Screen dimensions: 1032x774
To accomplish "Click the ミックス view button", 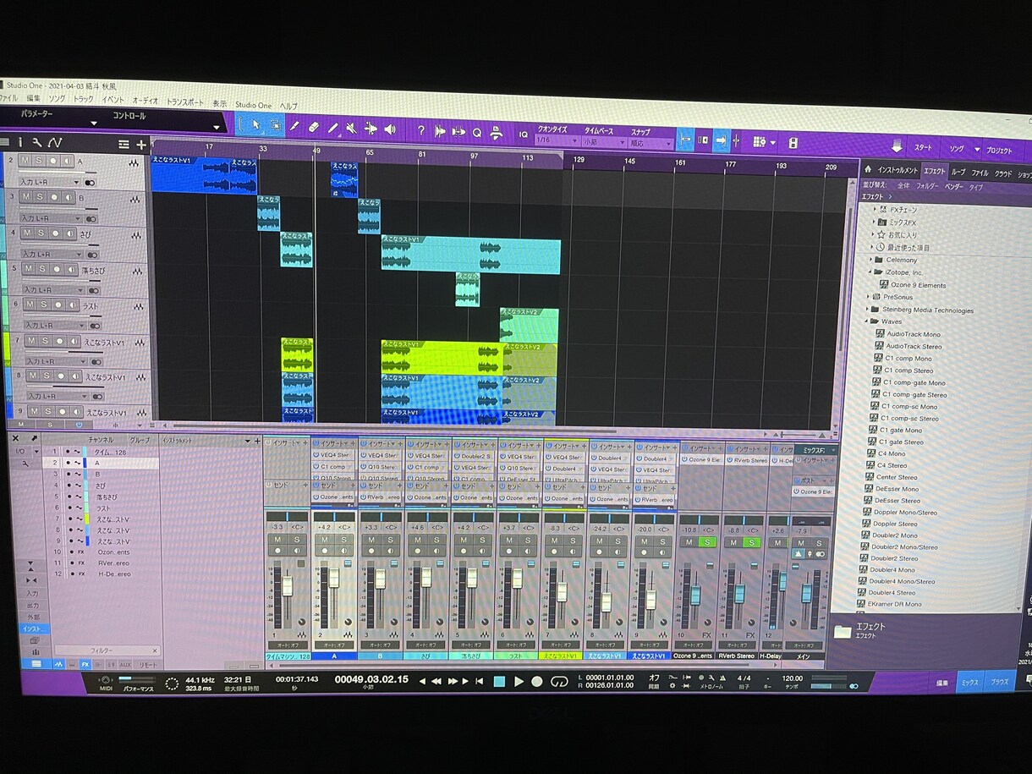I will pos(970,682).
